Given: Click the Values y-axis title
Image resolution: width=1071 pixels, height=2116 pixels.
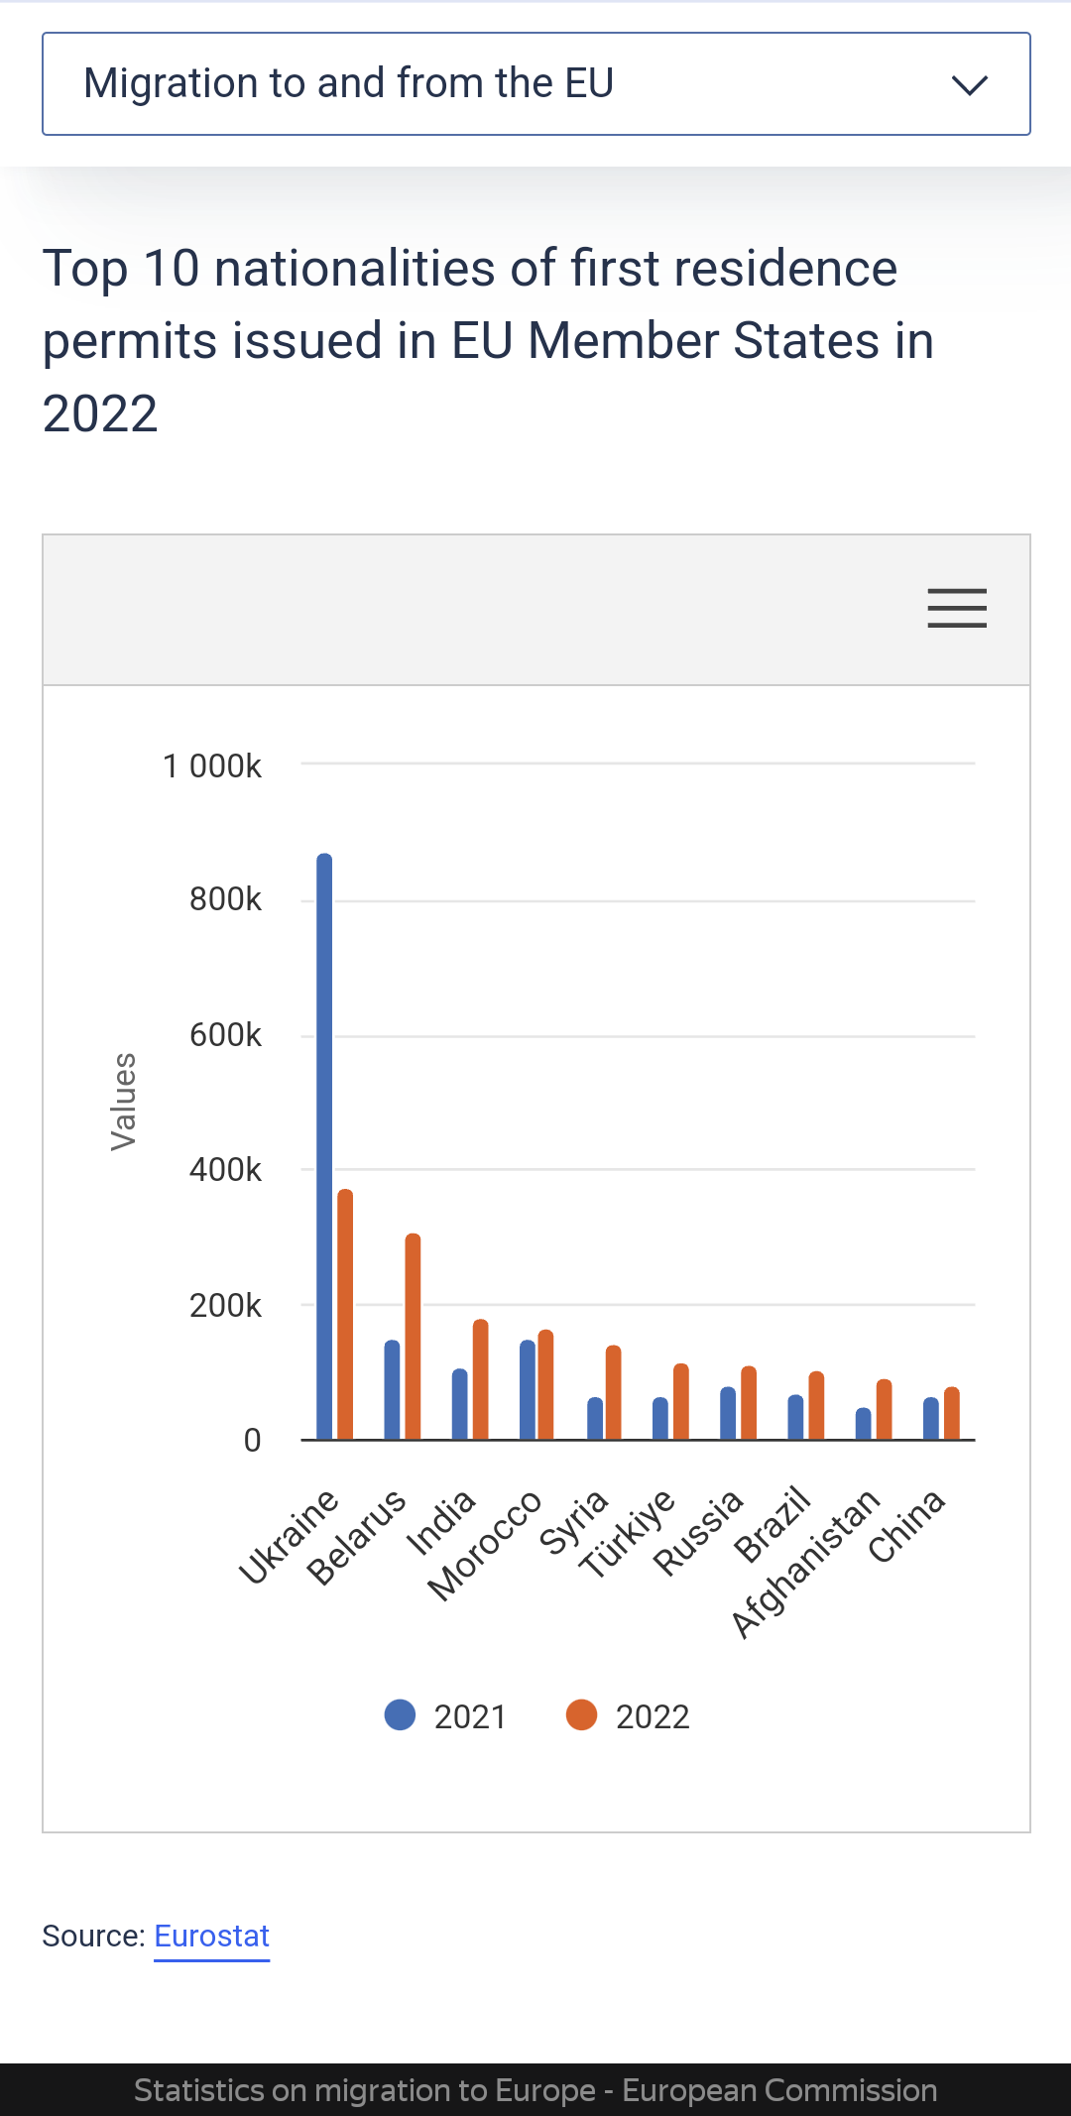Looking at the screenshot, I should [x=123, y=1101].
